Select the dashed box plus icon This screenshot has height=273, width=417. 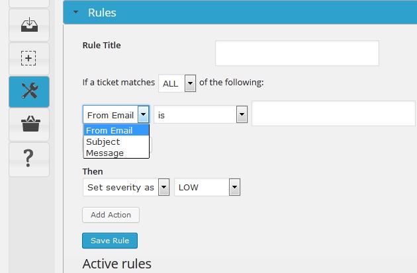(x=28, y=58)
